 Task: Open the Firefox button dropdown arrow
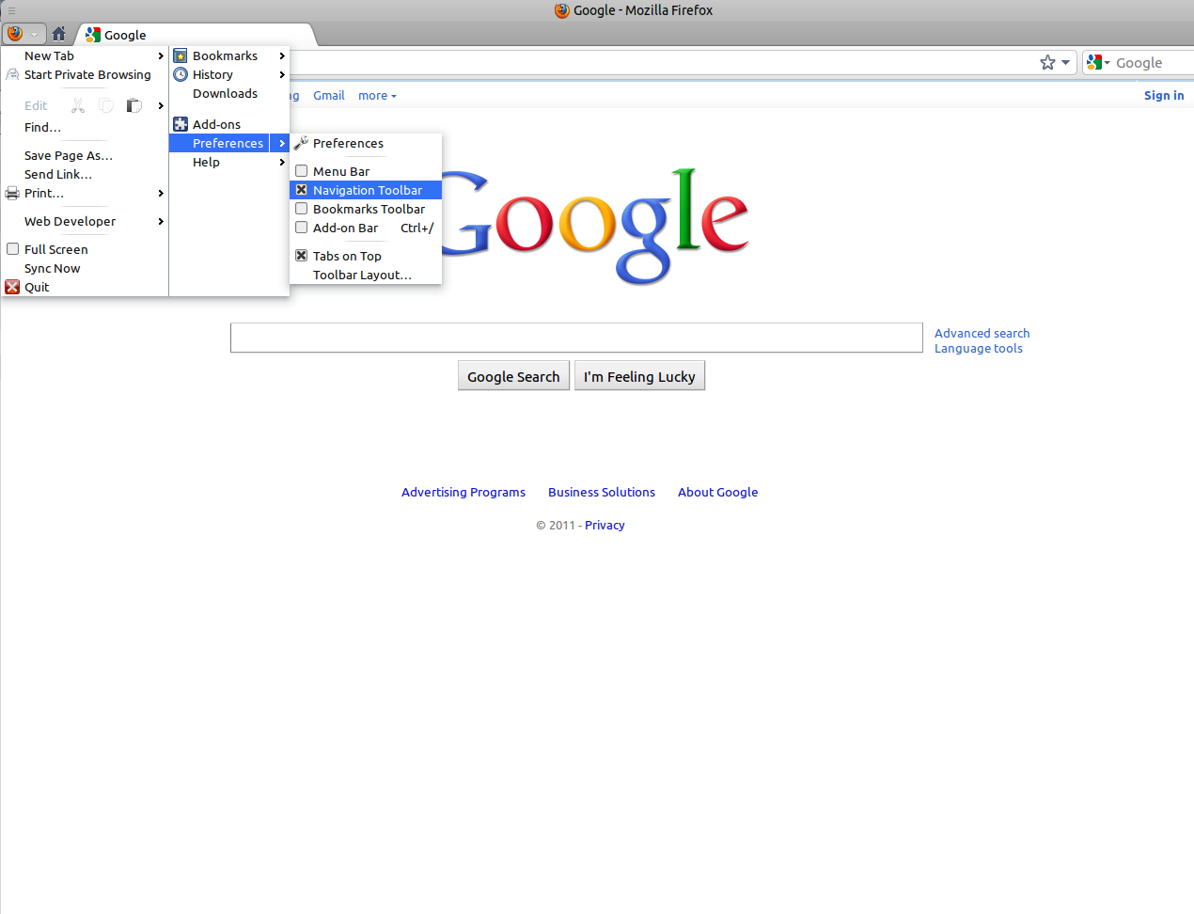coord(35,35)
